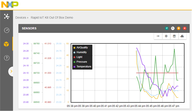Refresh the Sensors widget with the green icon
This screenshot has height=111, width=192.
(167, 28)
